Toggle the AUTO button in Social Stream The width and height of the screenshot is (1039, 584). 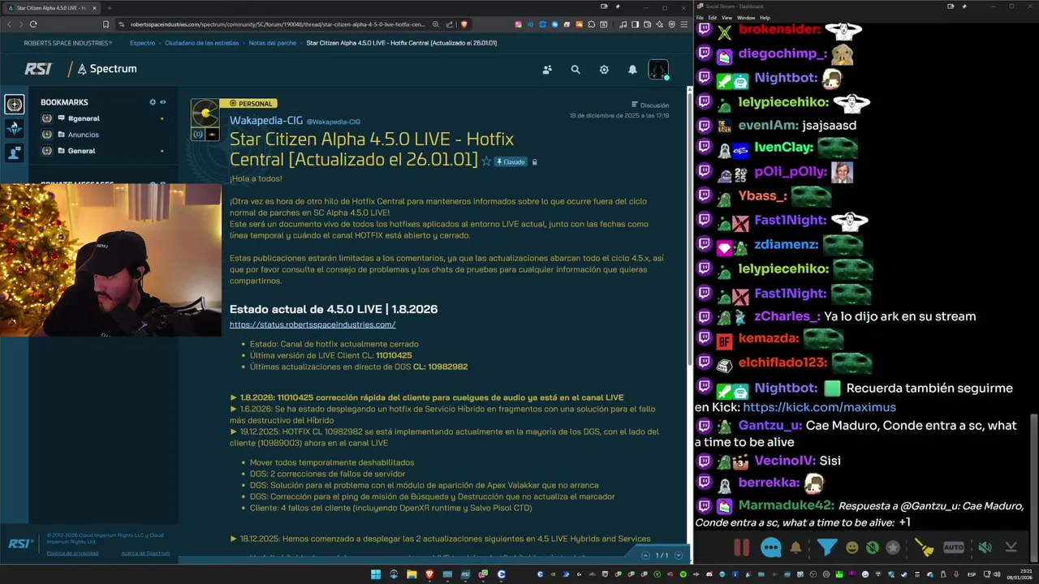tap(954, 547)
